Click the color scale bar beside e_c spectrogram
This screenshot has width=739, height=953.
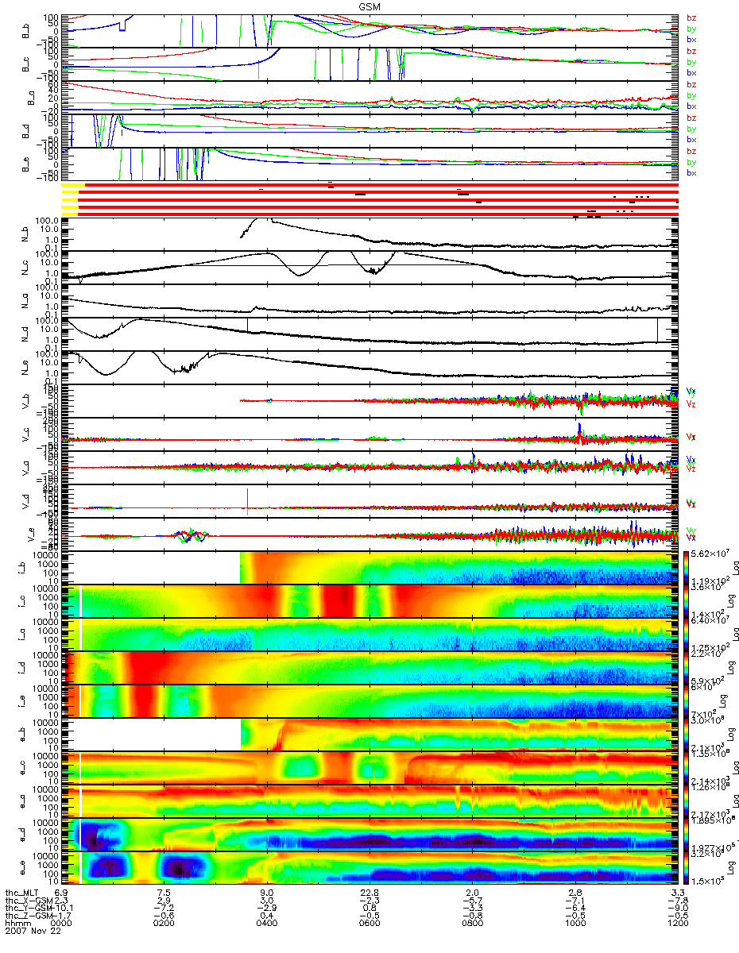(688, 767)
